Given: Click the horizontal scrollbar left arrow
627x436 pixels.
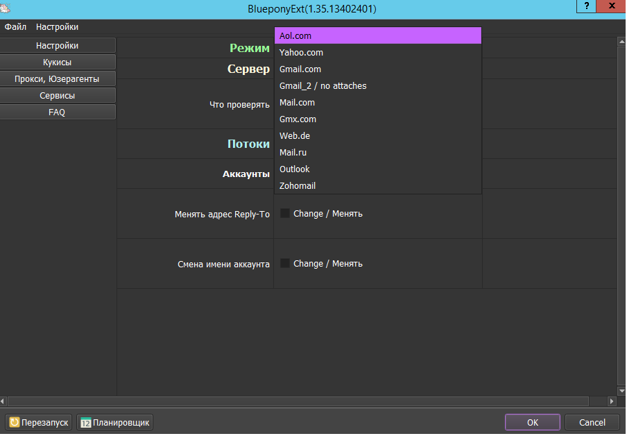Looking at the screenshot, I should 3,401.
